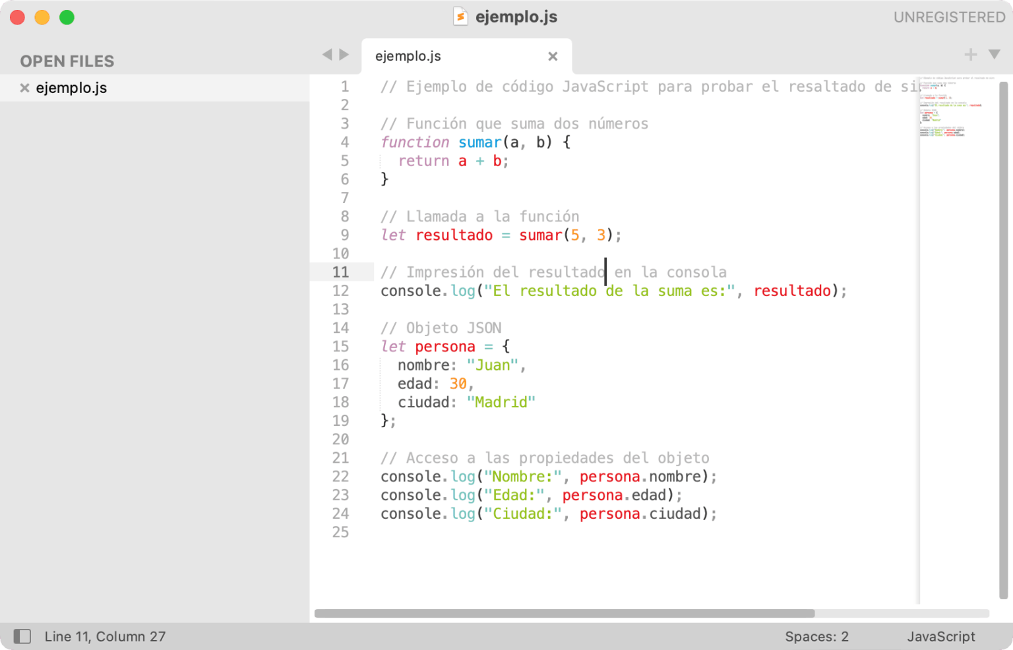Select the forward tab navigation arrow
The image size is (1013, 650).
tap(344, 55)
